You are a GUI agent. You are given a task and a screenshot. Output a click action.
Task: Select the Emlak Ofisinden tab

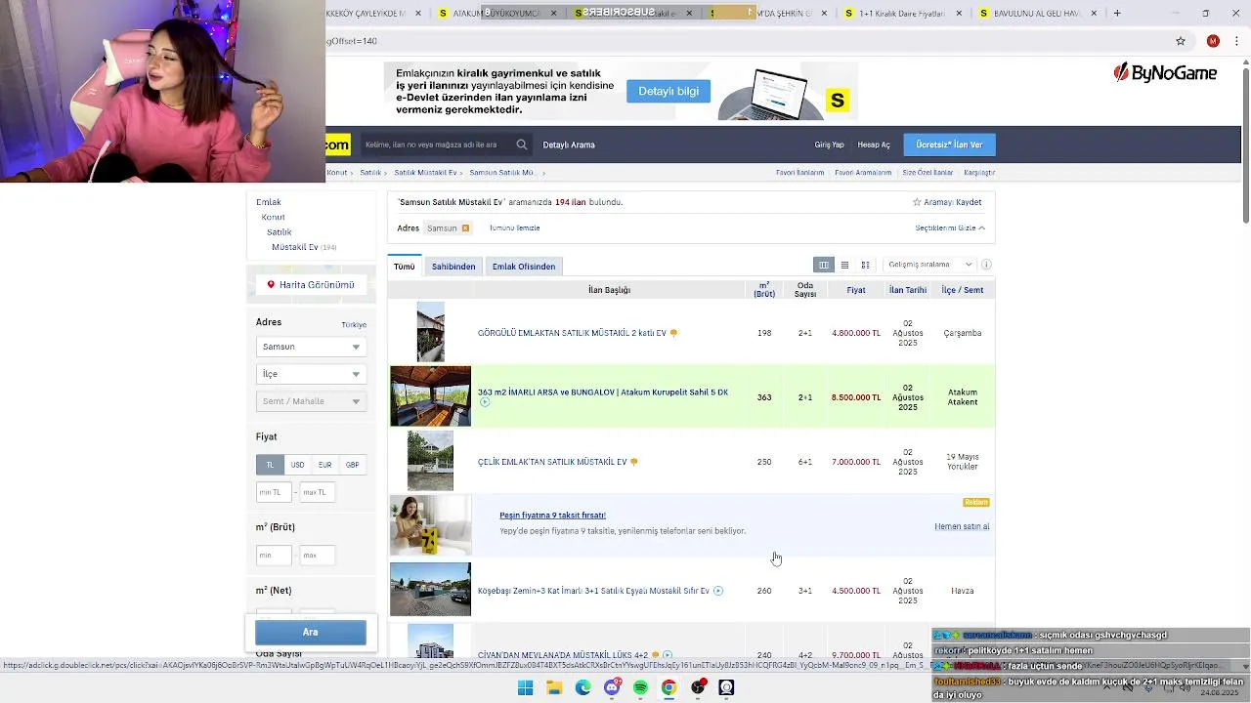(x=524, y=267)
